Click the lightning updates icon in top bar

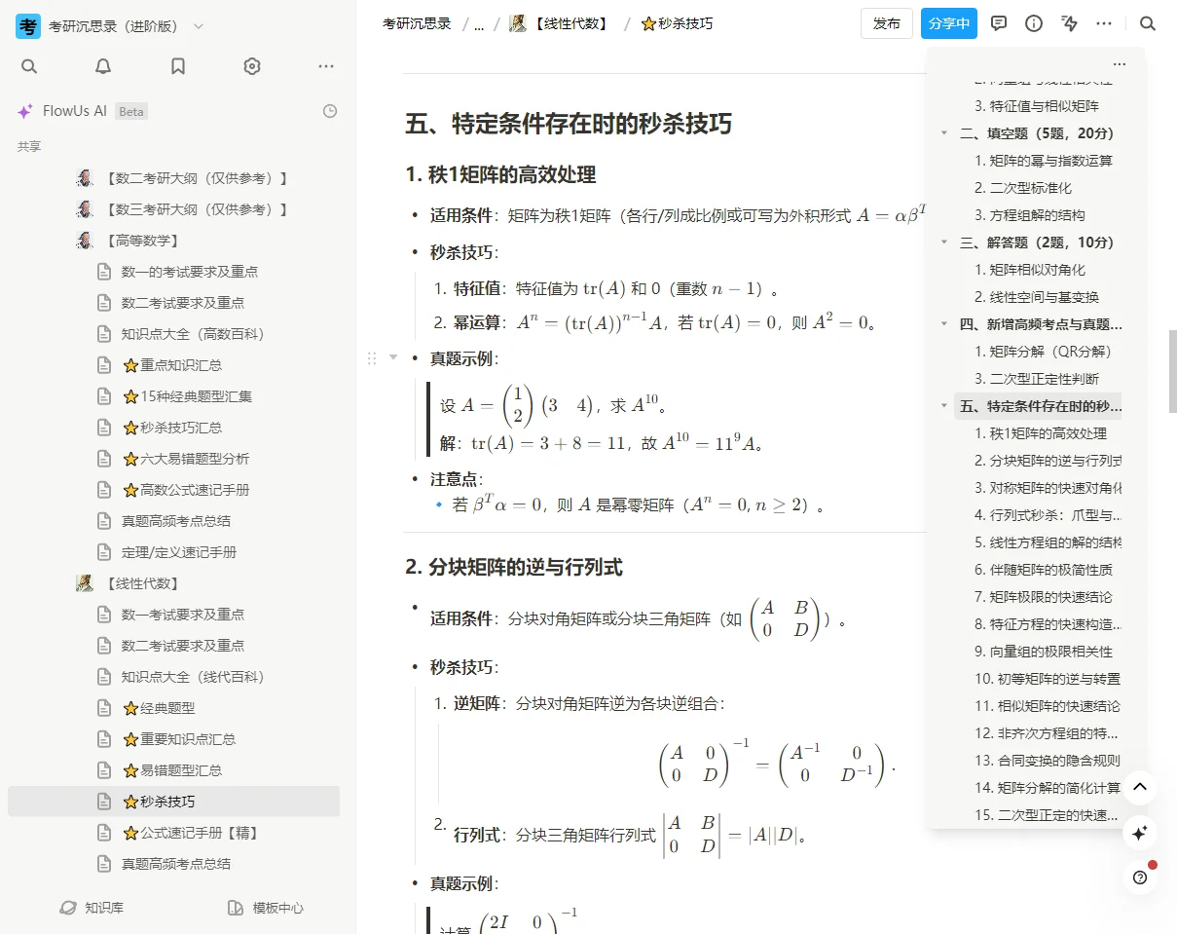coord(1069,23)
